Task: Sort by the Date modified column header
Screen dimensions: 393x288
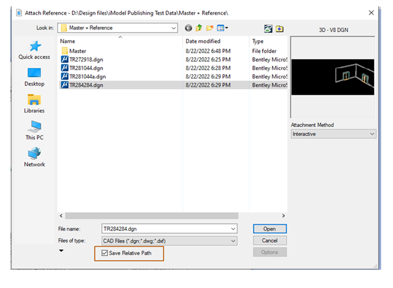Action: 203,41
